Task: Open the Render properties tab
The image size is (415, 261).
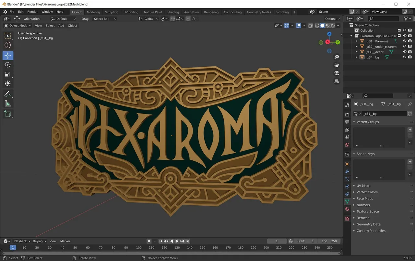Action: (x=347, y=114)
